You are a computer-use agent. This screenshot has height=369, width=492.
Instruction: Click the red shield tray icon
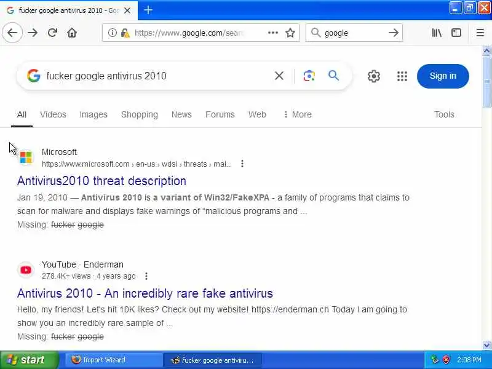tap(446, 360)
